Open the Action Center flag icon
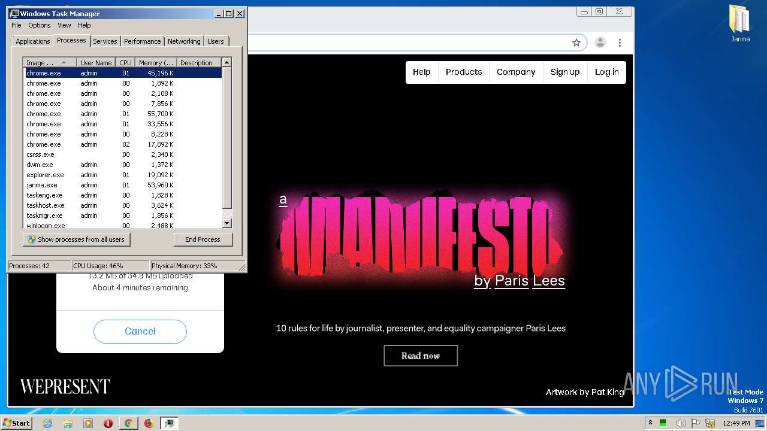Image resolution: width=767 pixels, height=431 pixels. 697,423
